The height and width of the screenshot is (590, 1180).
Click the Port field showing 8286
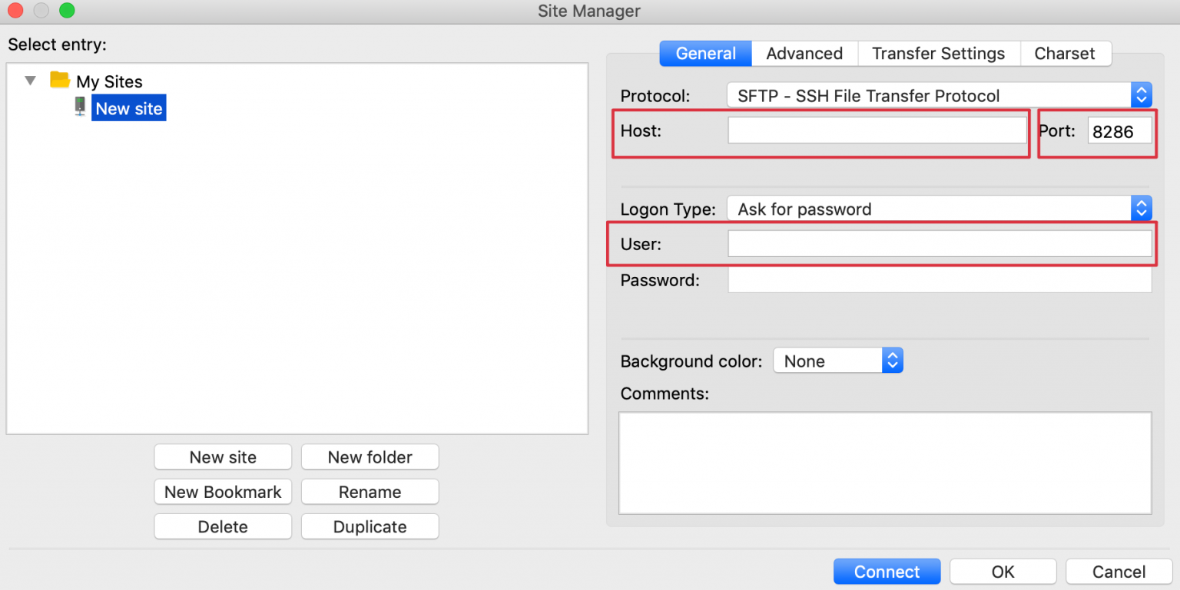click(1119, 130)
